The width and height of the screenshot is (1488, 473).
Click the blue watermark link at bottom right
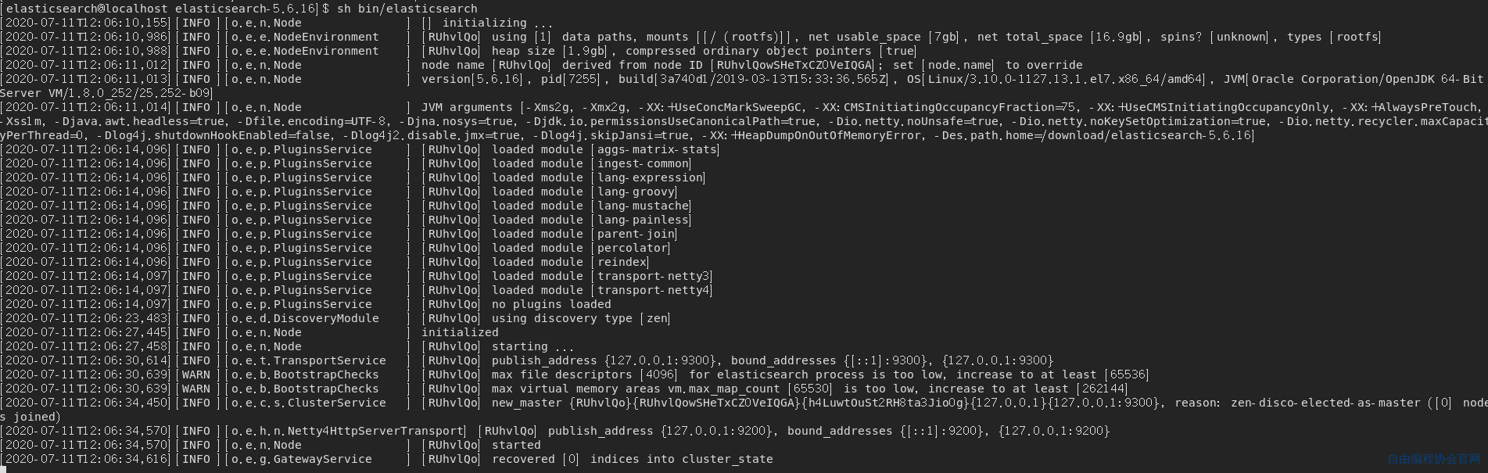[1434, 459]
